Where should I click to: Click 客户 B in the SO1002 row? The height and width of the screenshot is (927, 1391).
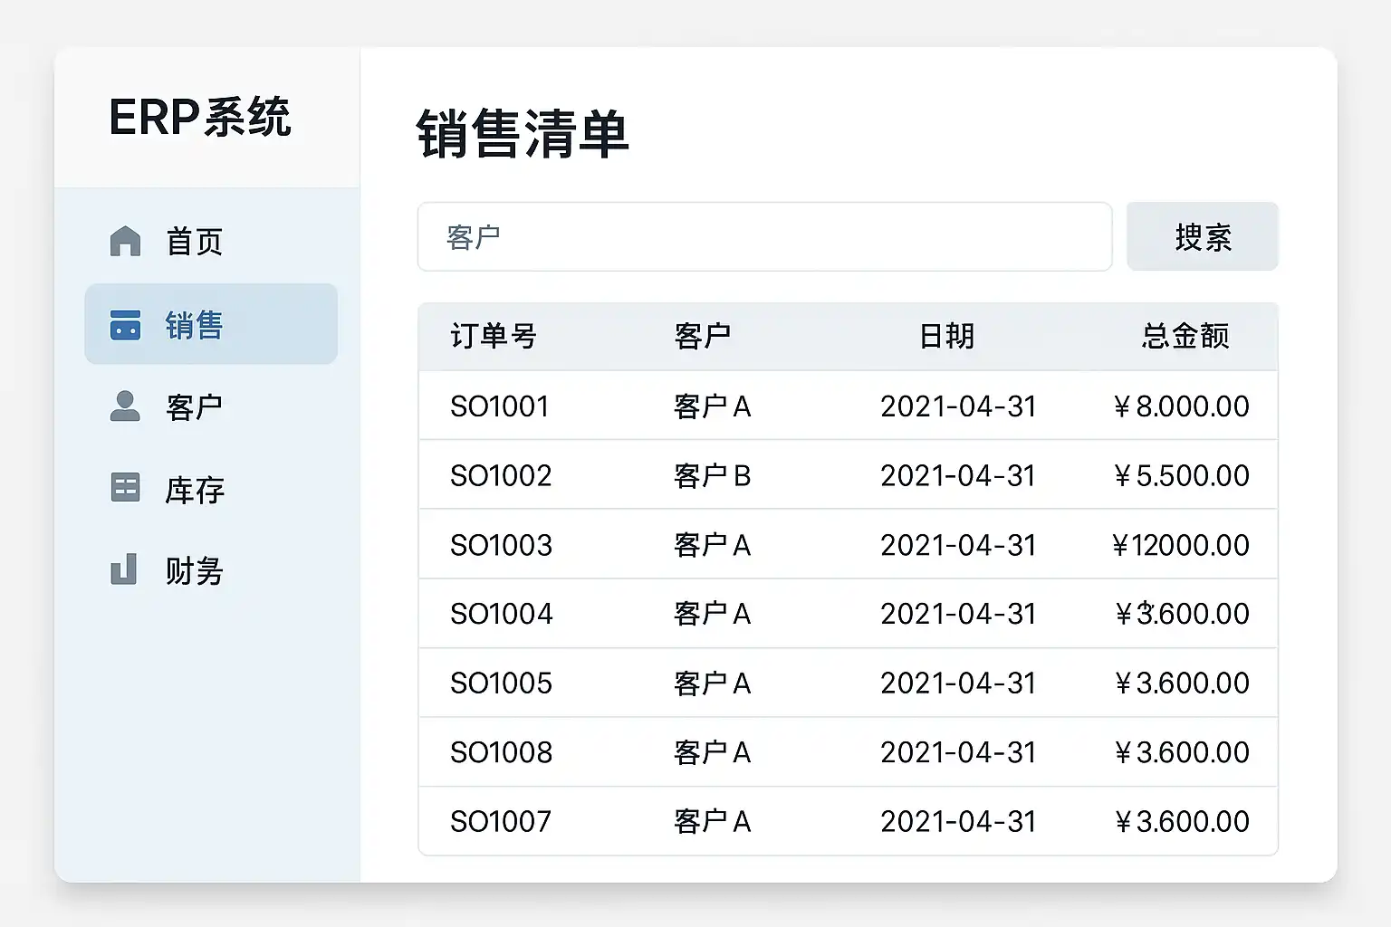[x=712, y=476]
